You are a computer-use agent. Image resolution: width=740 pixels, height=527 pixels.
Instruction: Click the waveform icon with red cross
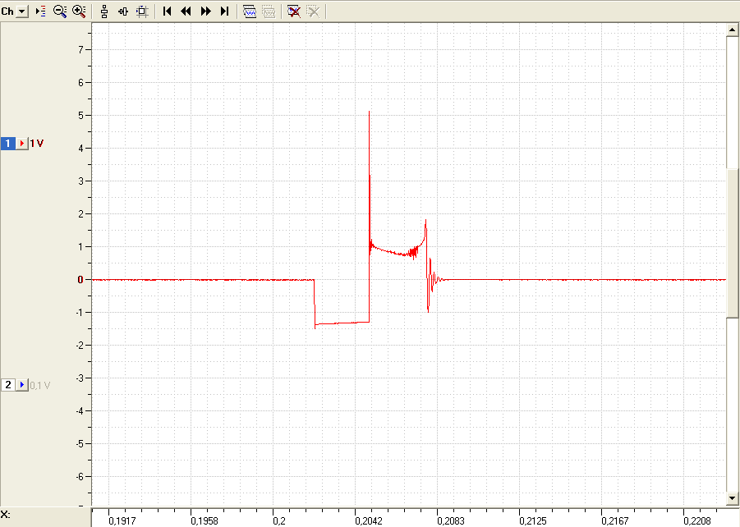(294, 11)
